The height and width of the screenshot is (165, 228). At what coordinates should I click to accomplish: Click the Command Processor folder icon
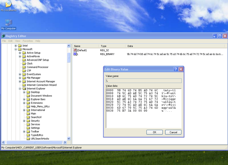click(x=24, y=67)
